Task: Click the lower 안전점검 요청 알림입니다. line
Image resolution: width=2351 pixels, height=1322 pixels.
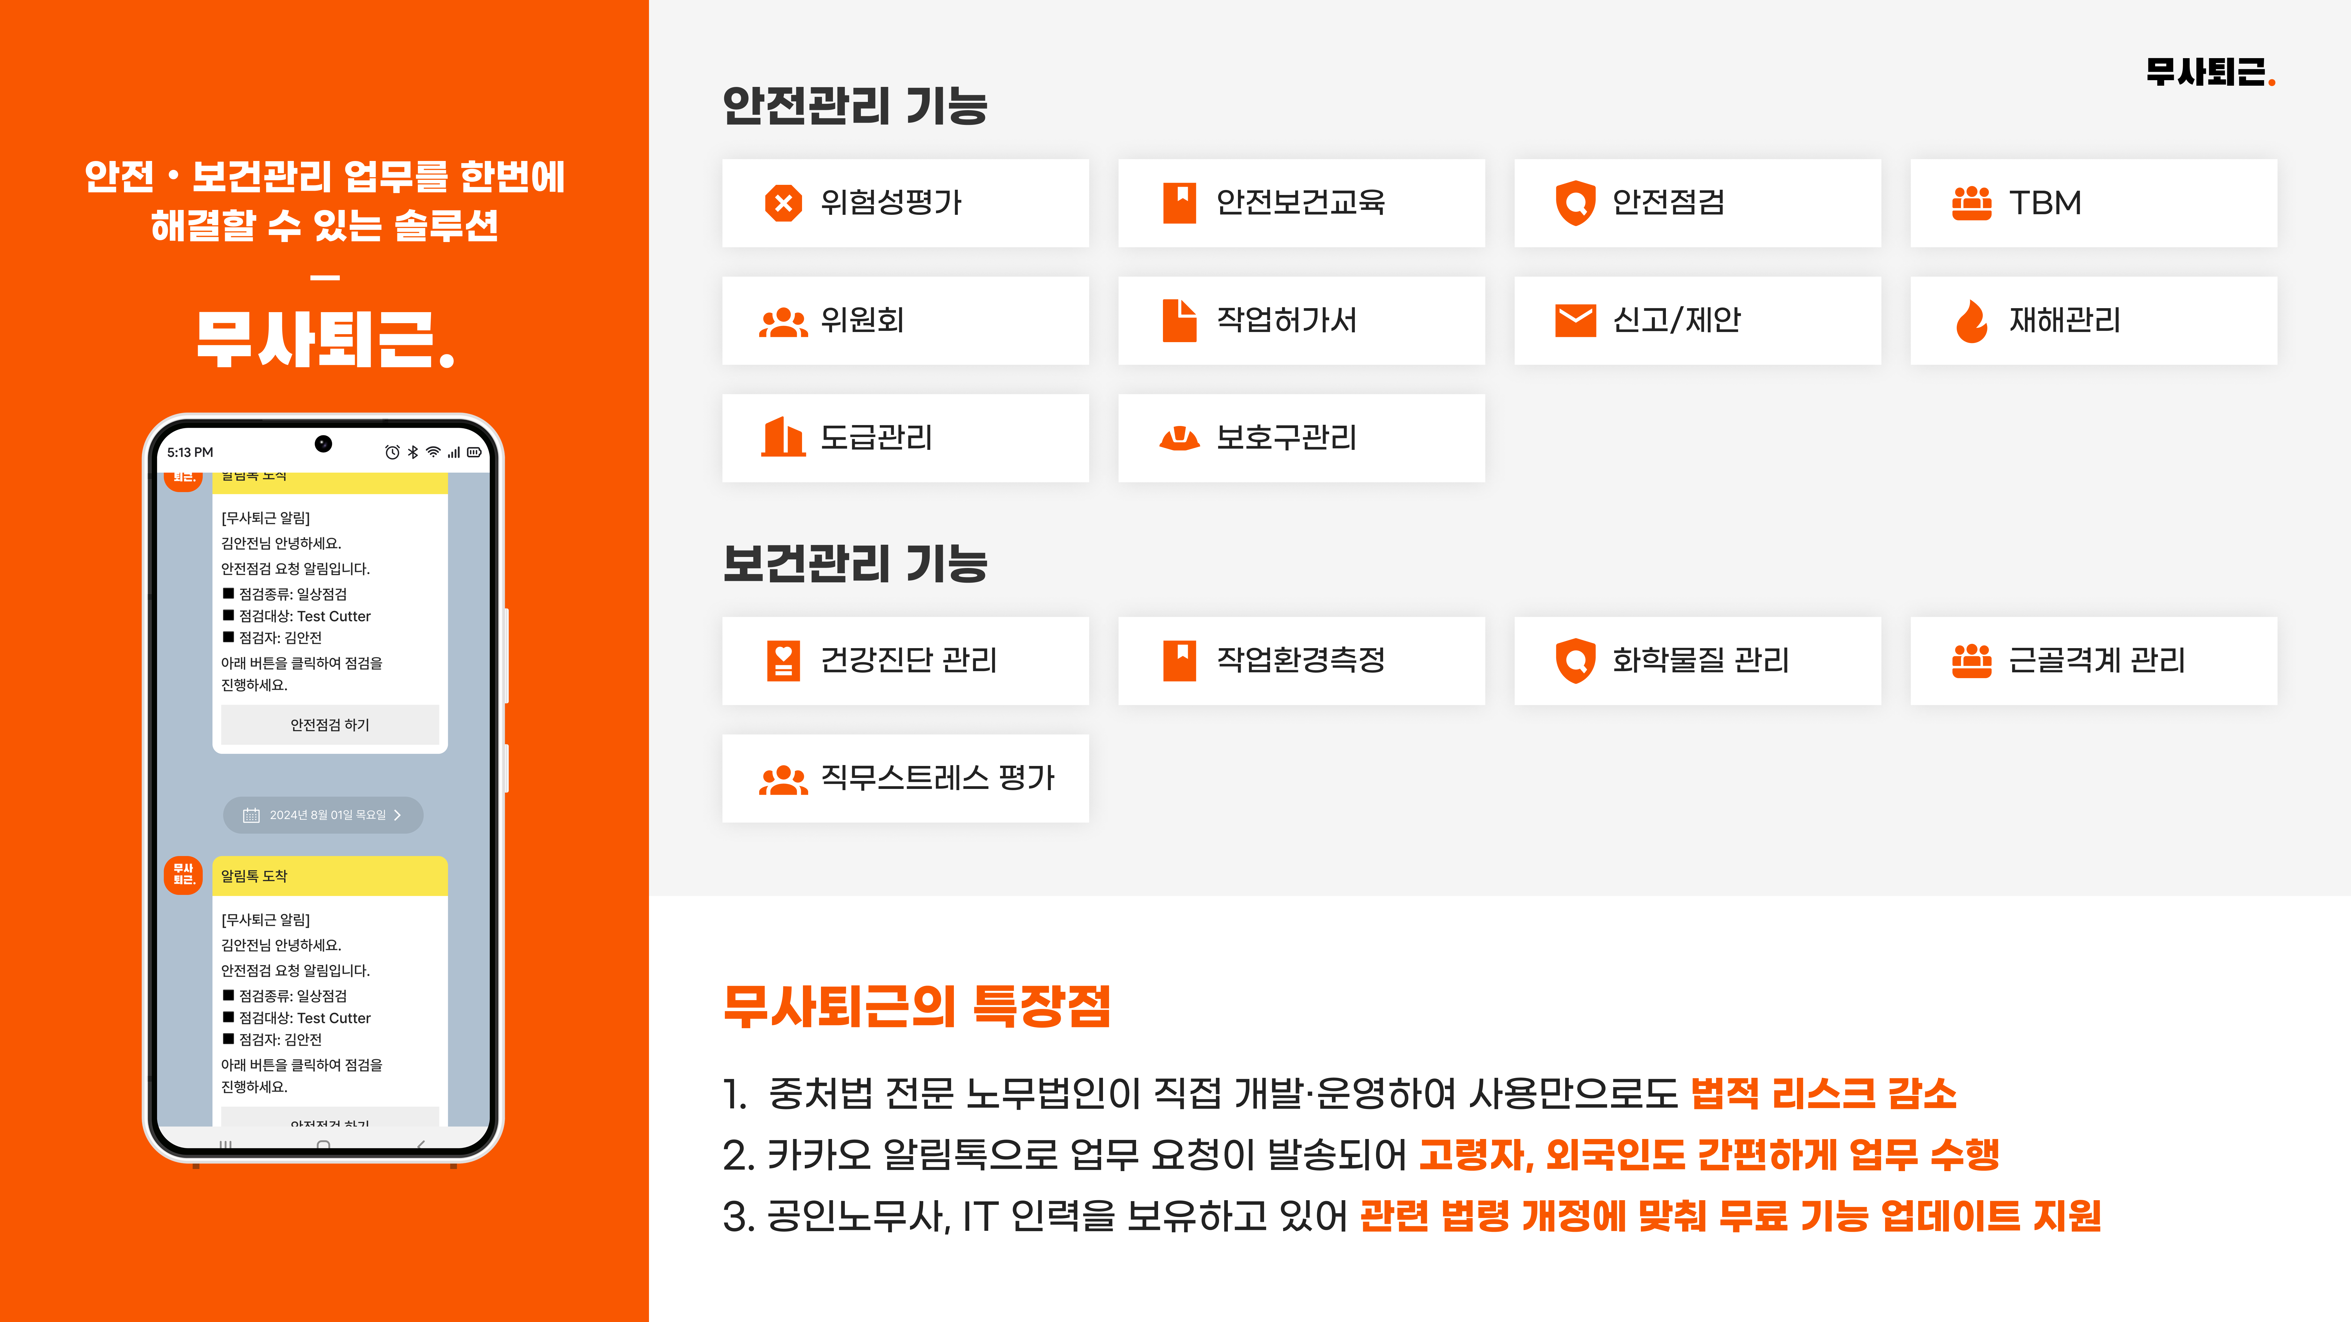Action: coord(296,971)
